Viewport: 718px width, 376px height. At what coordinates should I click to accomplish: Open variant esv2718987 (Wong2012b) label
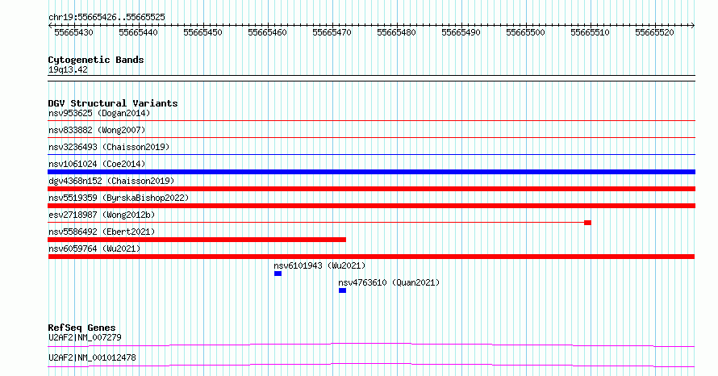102,215
